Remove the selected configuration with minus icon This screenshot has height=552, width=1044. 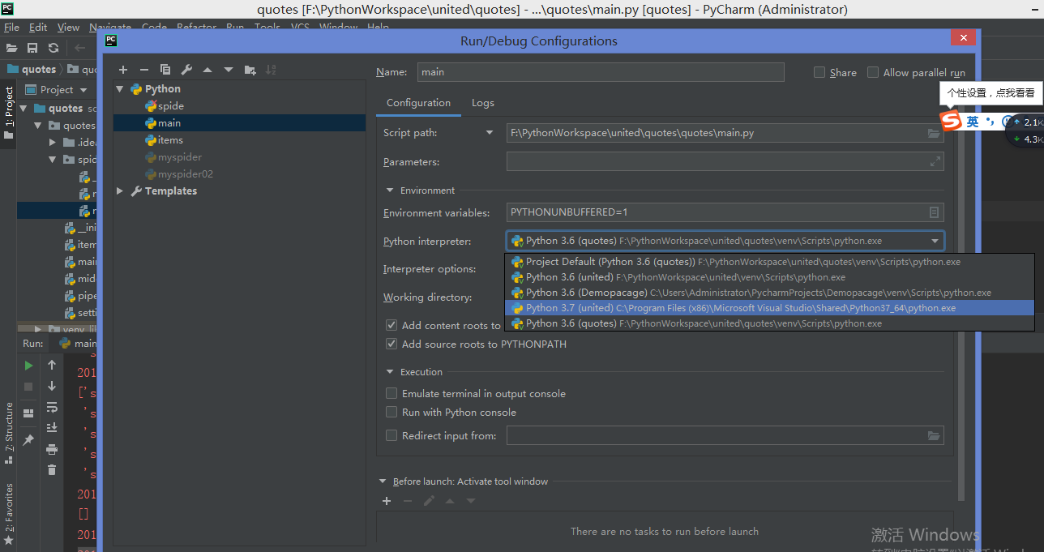[x=144, y=70]
